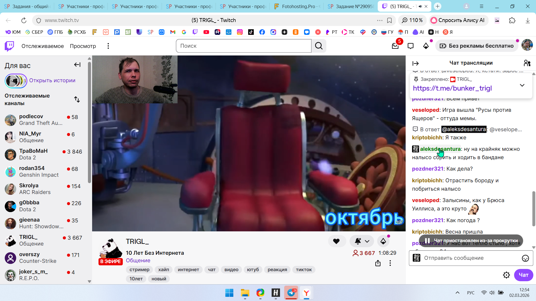Collapse the For You sidebar
The width and height of the screenshot is (536, 301).
(x=77, y=65)
